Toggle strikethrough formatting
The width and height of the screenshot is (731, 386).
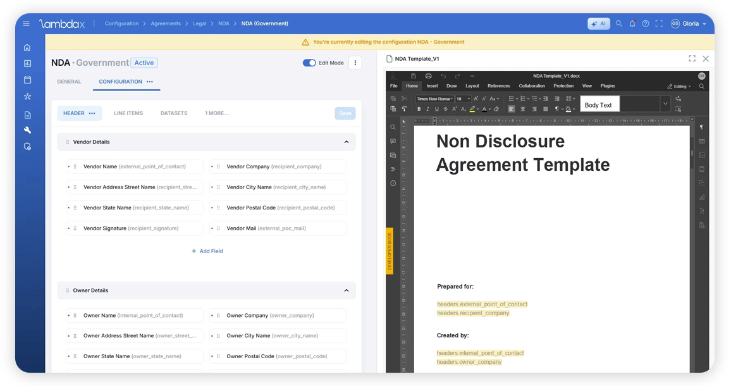pos(446,109)
